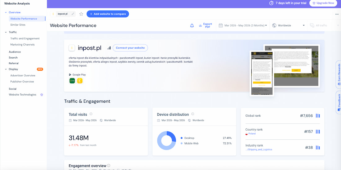Click the NEW badge next to Display
Image resolution: width=341 pixels, height=170 pixels.
coord(40,69)
